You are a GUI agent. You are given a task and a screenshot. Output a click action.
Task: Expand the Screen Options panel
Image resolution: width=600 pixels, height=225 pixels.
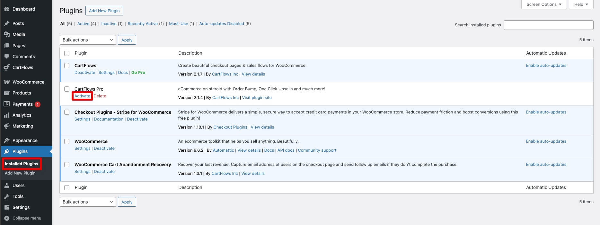tap(544, 4)
